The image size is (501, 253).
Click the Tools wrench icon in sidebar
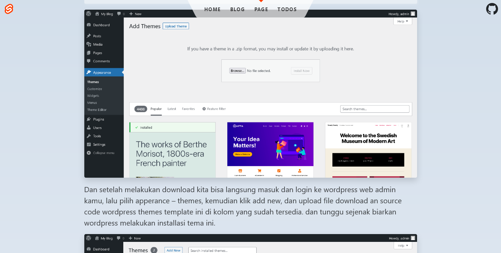(x=89, y=136)
